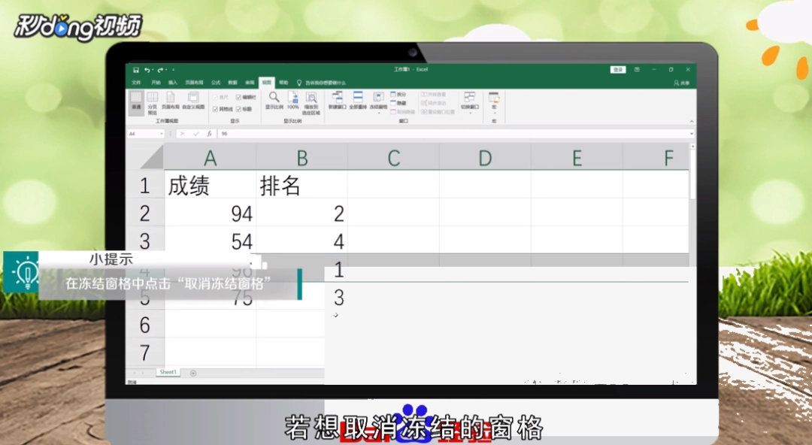The height and width of the screenshot is (445, 812).
Task: Click 同步滚动 (Synchronous Scrolling)
Action: click(x=434, y=103)
